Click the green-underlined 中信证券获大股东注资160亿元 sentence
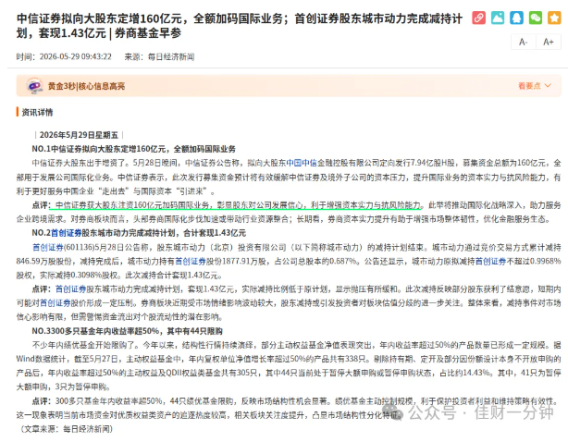 tap(238, 205)
